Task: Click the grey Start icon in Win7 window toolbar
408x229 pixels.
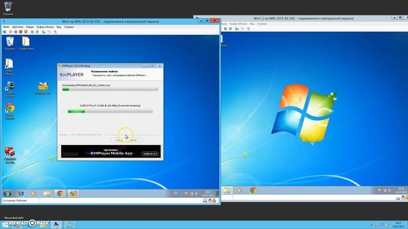Action: [x=10, y=32]
